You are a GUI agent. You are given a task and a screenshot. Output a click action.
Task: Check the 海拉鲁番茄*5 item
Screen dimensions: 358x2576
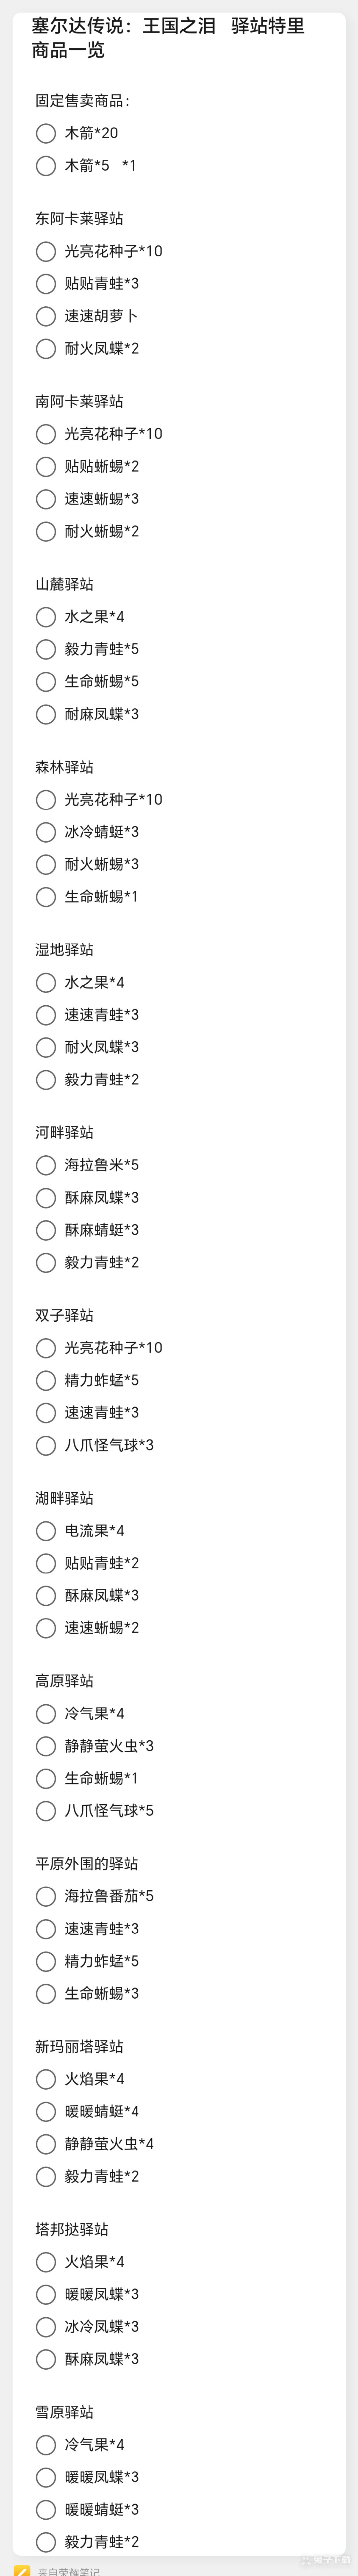[45, 1896]
